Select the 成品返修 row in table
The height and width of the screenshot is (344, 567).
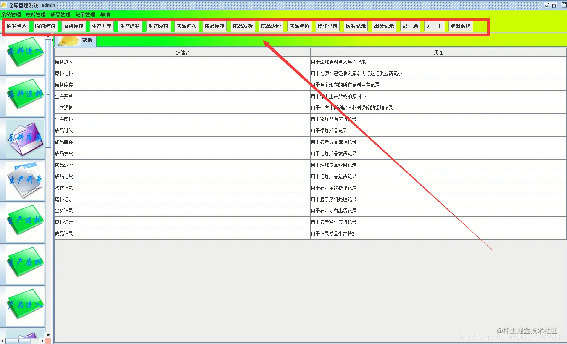click(x=310, y=165)
